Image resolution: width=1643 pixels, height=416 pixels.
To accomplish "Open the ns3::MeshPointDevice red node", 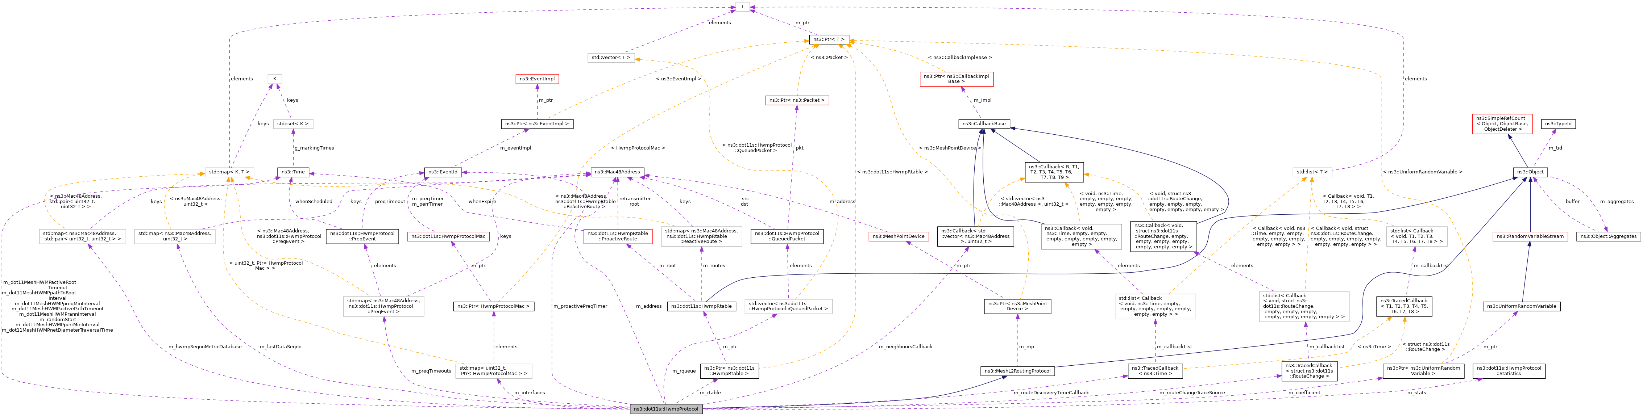I will pyautogui.click(x=898, y=236).
